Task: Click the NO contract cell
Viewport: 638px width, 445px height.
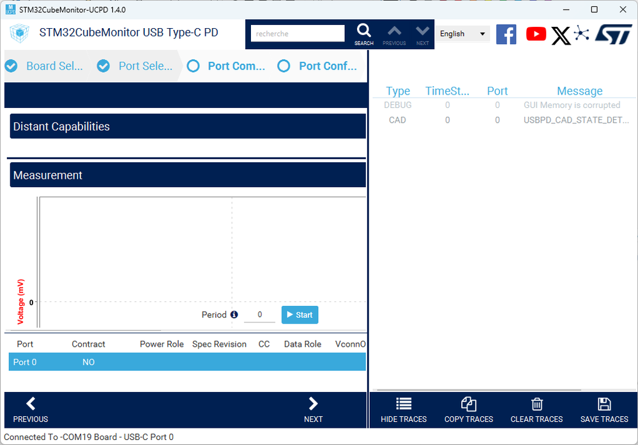Action: pyautogui.click(x=88, y=362)
